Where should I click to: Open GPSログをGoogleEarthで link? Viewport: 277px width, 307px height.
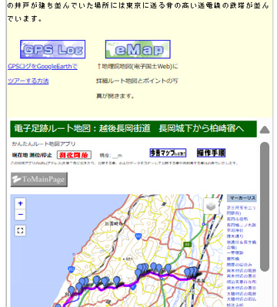(42, 67)
